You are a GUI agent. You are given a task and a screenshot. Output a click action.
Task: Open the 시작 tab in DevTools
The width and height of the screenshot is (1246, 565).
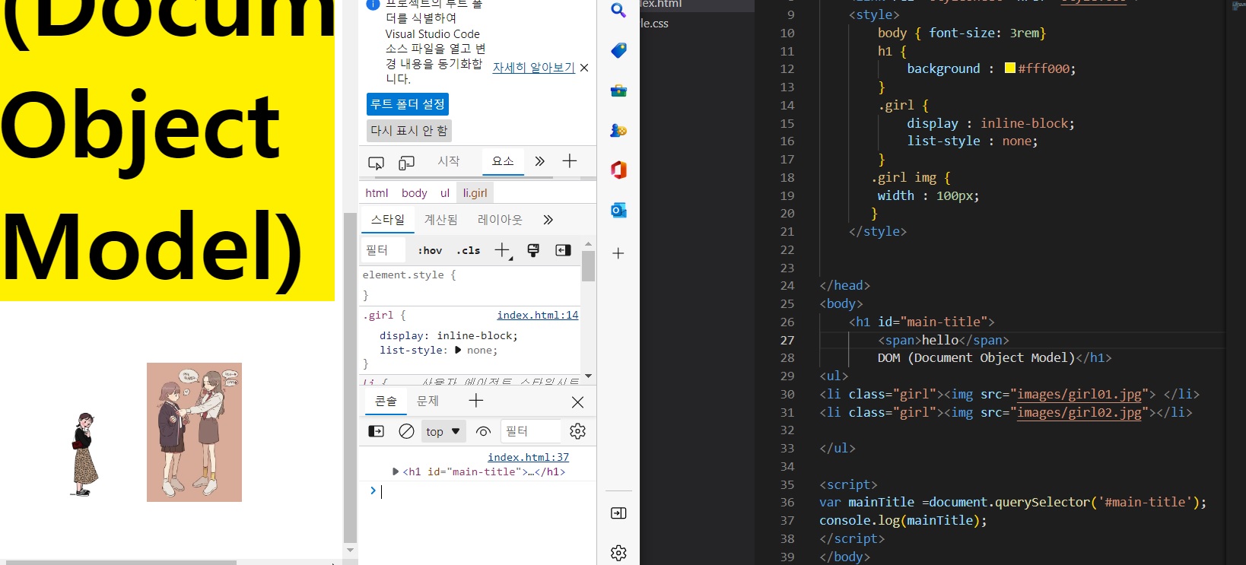[449, 161]
